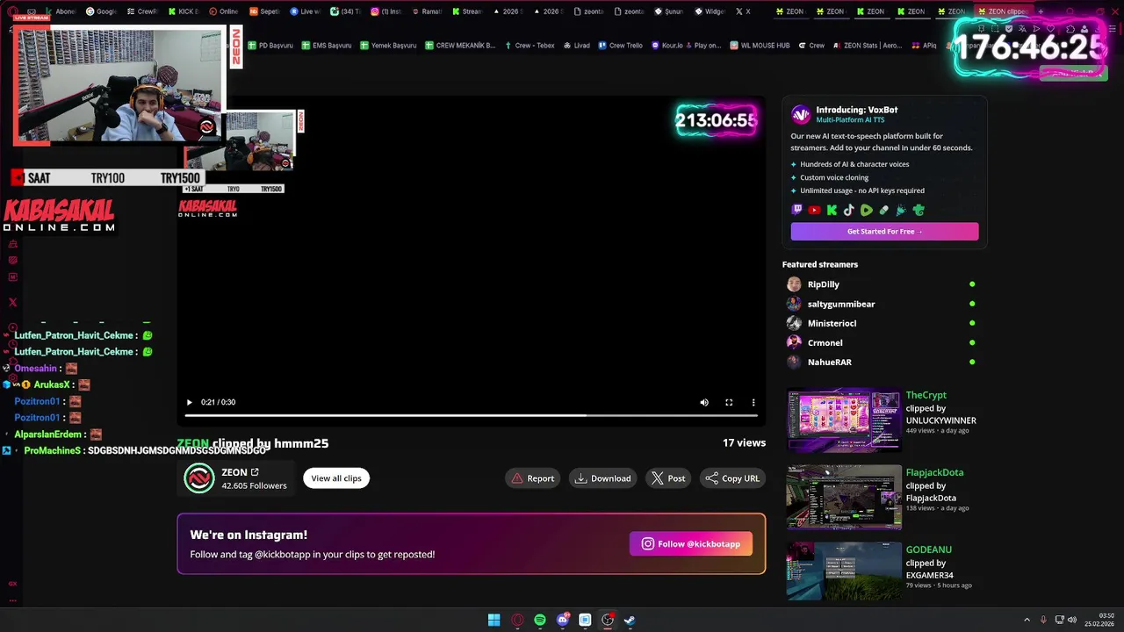Viewport: 1124px width, 632px height.
Task: Open system volume tray icon
Action: coord(1072,621)
